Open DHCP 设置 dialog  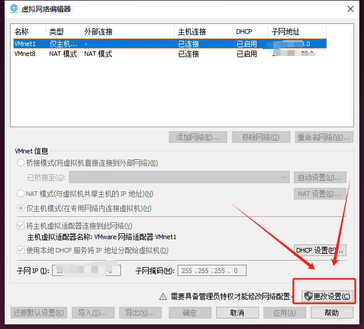320,250
